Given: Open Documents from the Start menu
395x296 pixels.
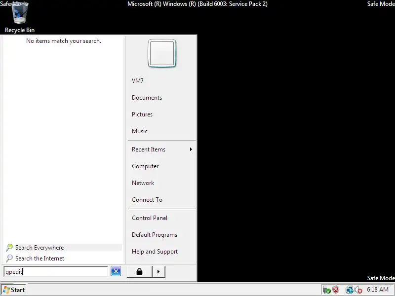Looking at the screenshot, I should click(147, 98).
